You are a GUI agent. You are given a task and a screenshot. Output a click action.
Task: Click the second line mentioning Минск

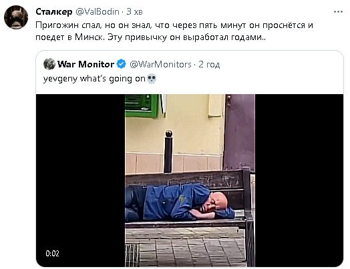[150, 37]
